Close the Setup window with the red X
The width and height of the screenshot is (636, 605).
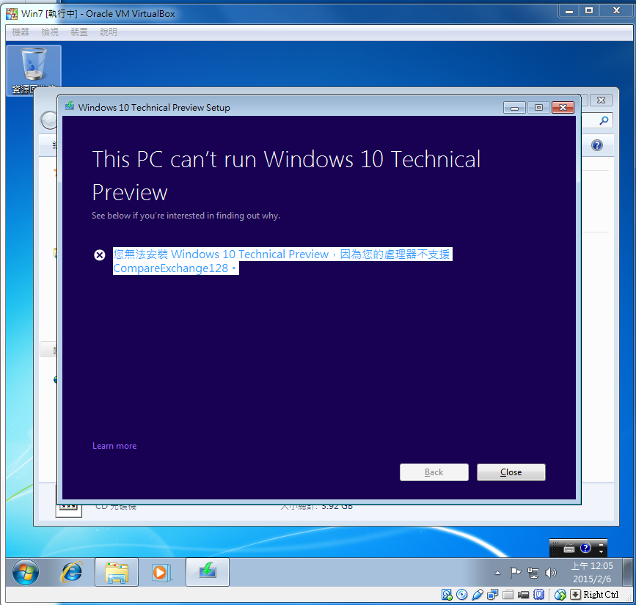tap(563, 108)
